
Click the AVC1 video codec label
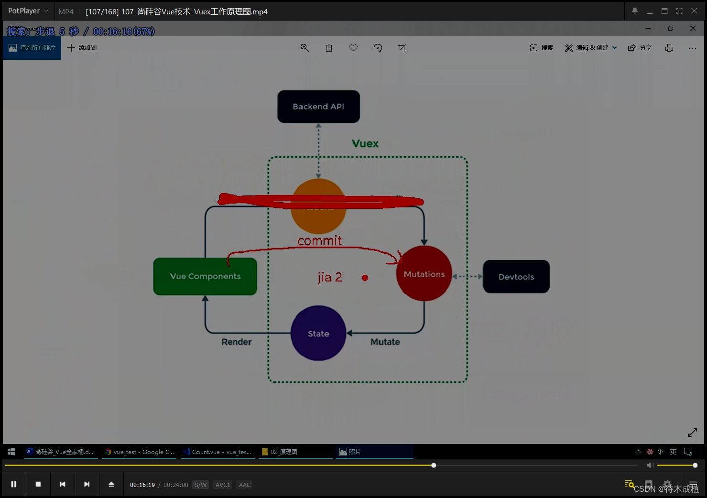223,485
